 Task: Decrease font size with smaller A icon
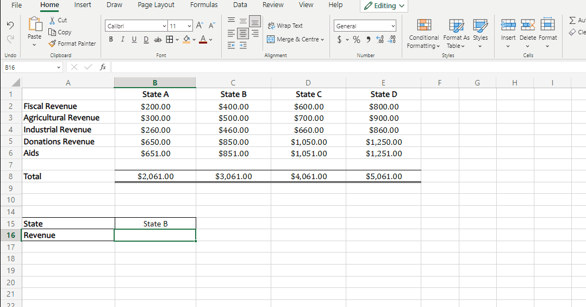tap(212, 26)
